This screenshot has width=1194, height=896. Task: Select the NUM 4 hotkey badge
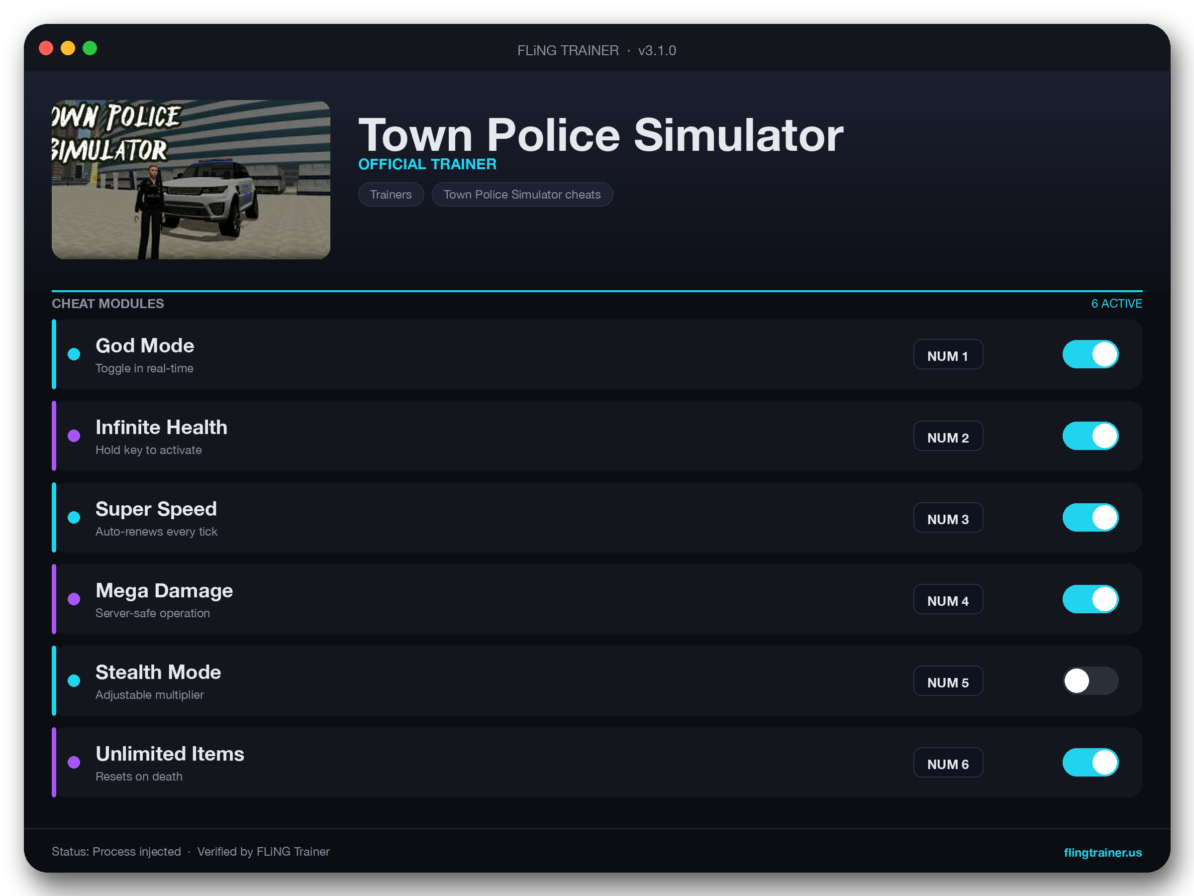[948, 599]
